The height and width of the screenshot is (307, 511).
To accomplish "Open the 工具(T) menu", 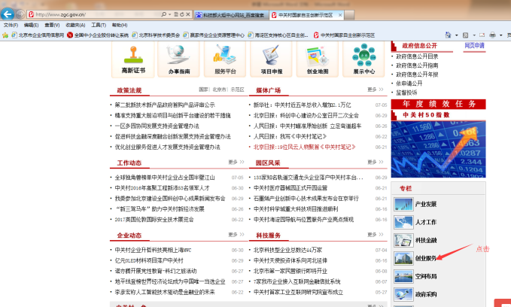I will tap(99, 25).
